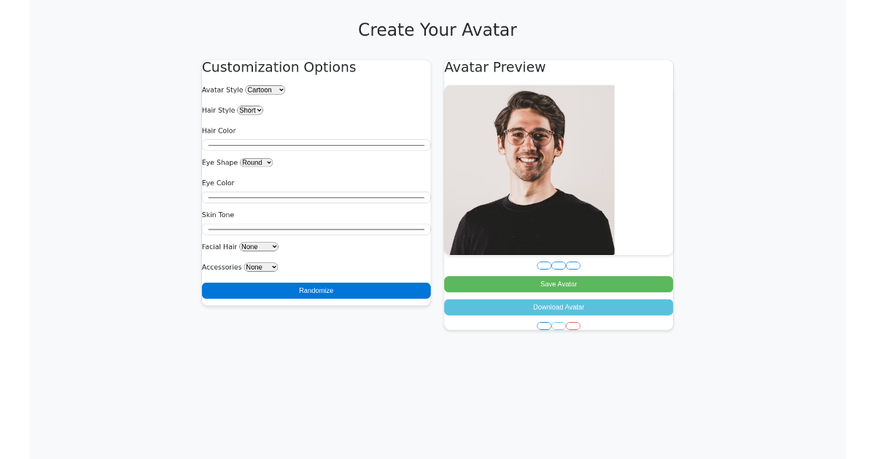Click the avatar preview photo

click(x=529, y=169)
